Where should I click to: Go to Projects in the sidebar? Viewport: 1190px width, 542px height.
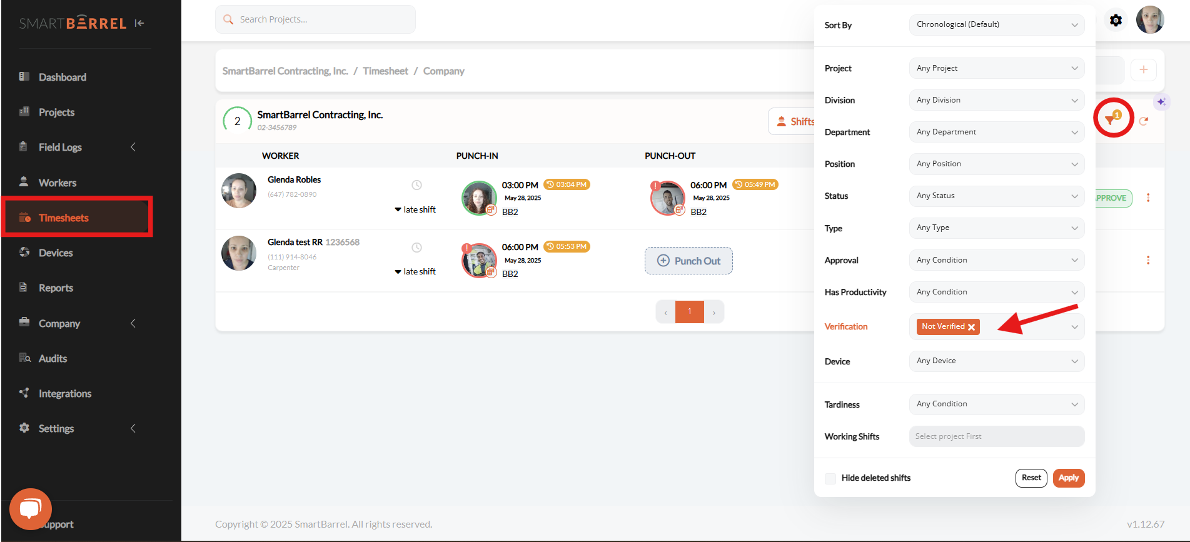point(56,112)
